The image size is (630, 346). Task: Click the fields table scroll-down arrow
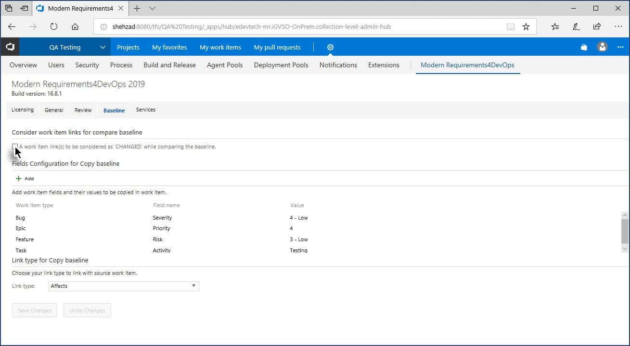pyautogui.click(x=625, y=249)
